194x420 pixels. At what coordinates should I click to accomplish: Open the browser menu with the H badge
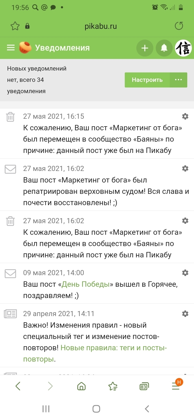(x=176, y=386)
